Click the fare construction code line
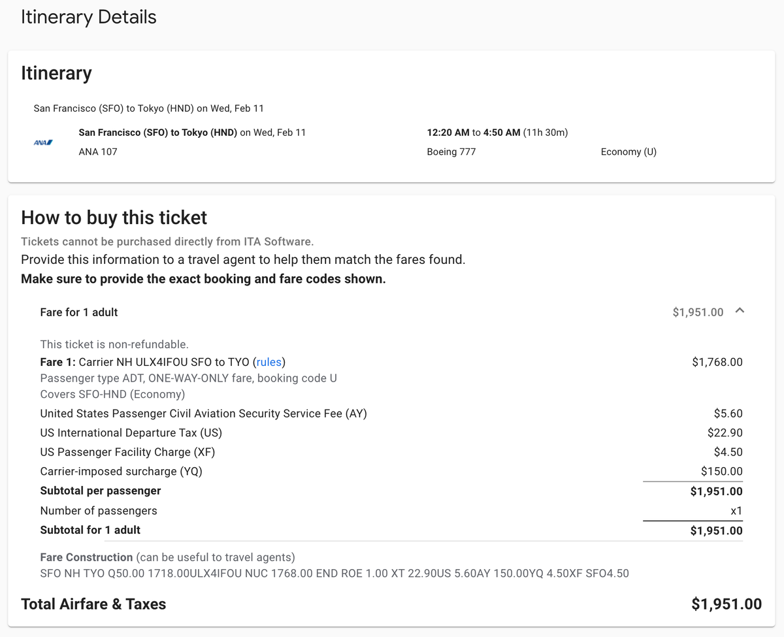This screenshot has height=637, width=784. (335, 574)
